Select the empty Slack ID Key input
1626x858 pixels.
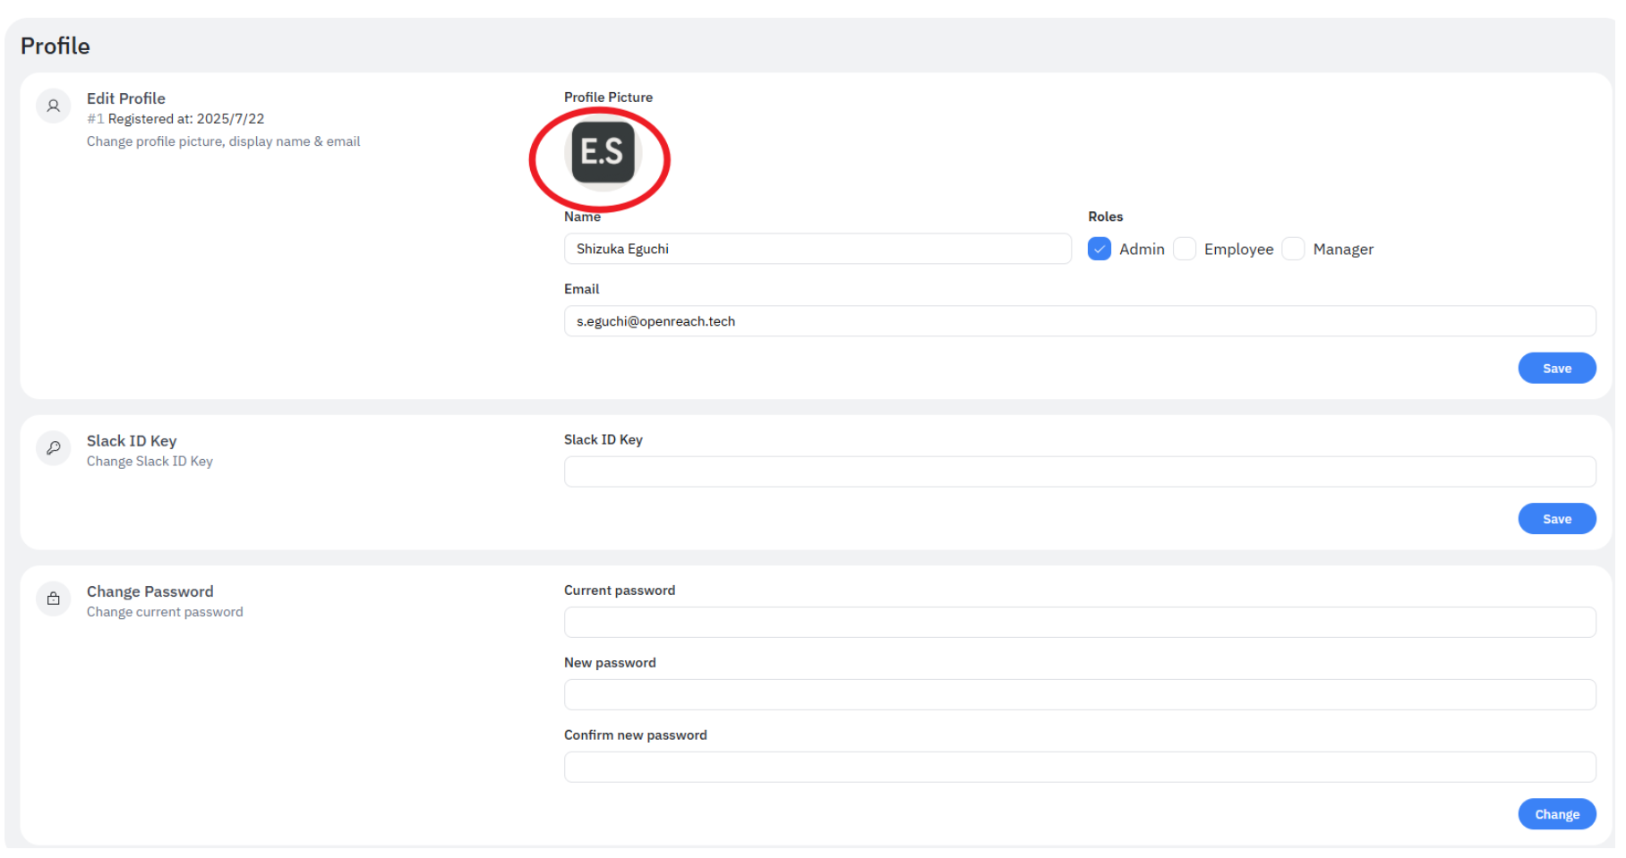tap(1079, 471)
